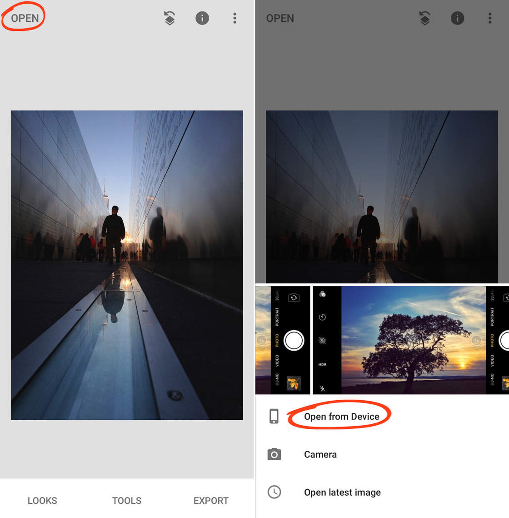Tap the dimmed OPEN label on right screen
509x518 pixels.
click(x=280, y=18)
